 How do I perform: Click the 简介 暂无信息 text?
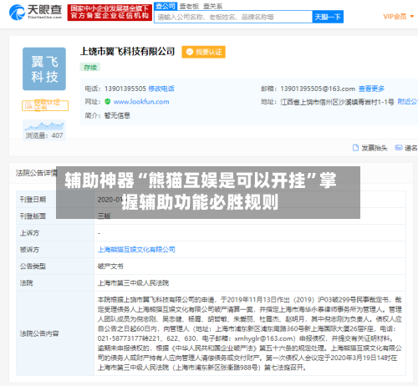108,115
